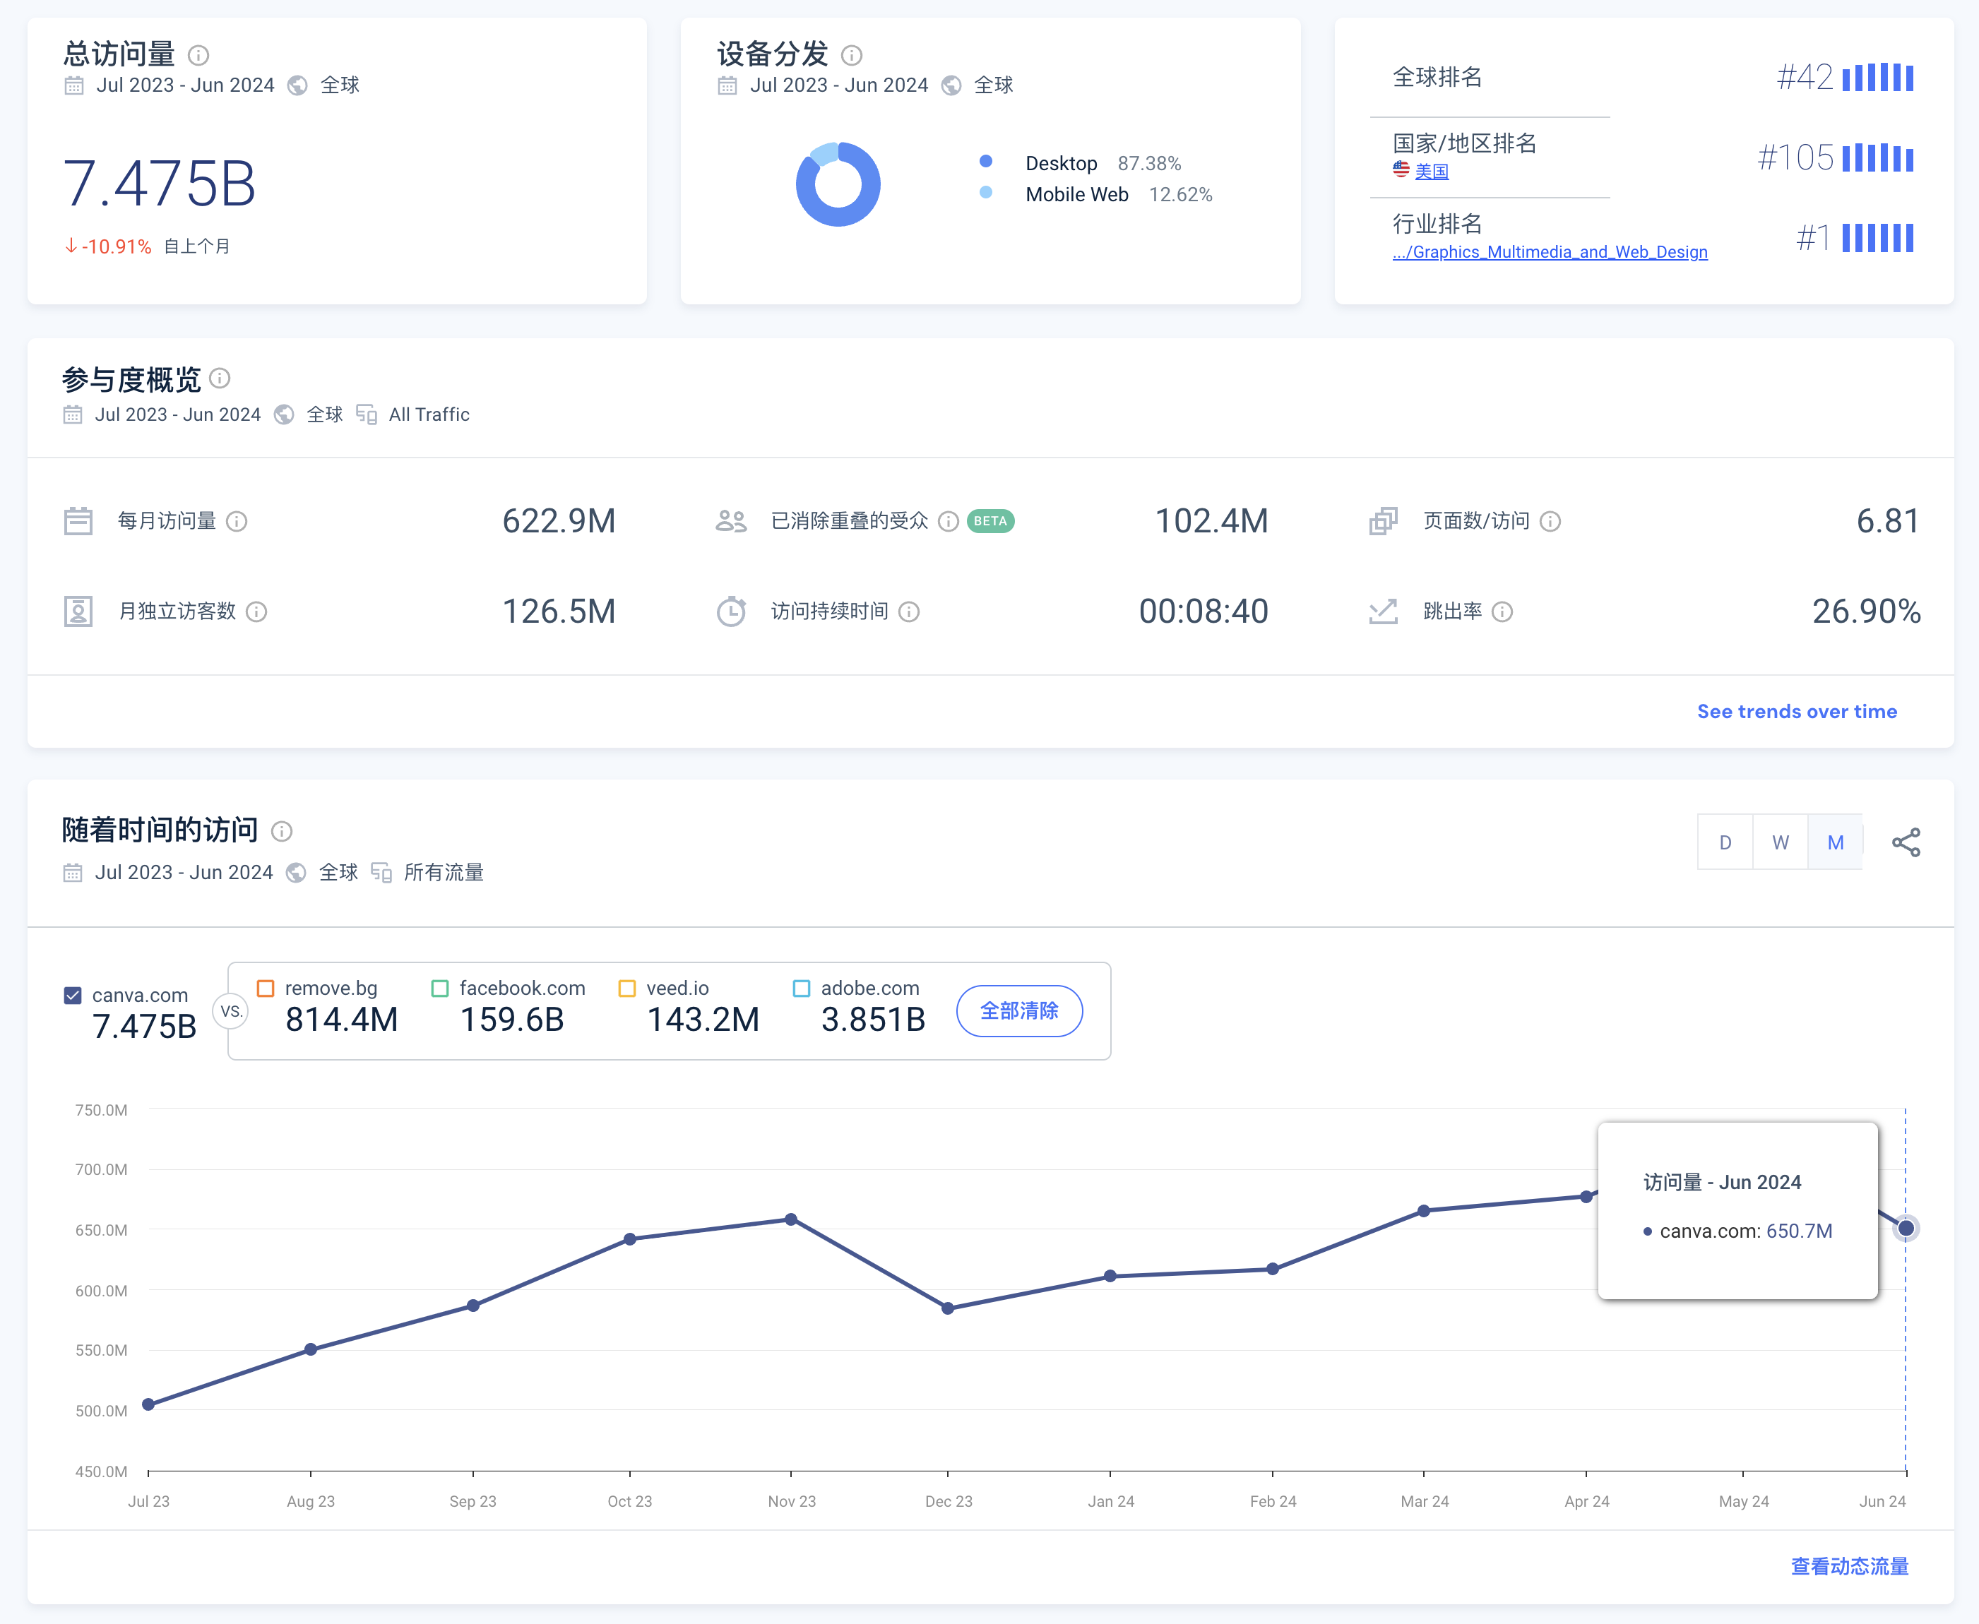Click the 每月访问量 calendar icon
1979x1624 pixels.
(78, 521)
